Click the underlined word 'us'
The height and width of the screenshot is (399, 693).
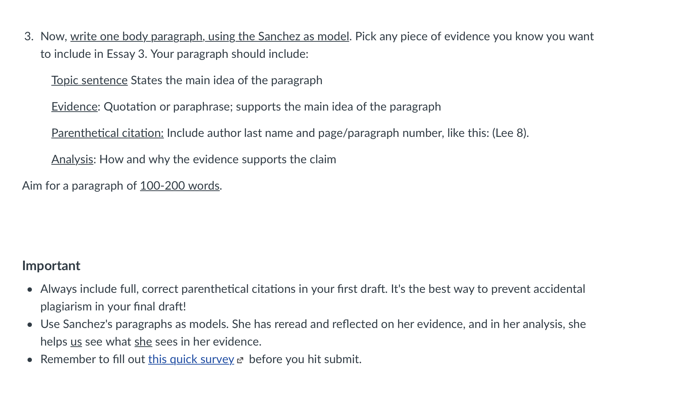[76, 342]
